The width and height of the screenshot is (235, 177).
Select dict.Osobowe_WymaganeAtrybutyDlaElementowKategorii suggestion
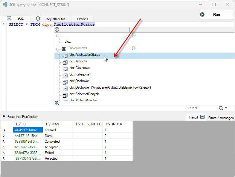(x=110, y=87)
